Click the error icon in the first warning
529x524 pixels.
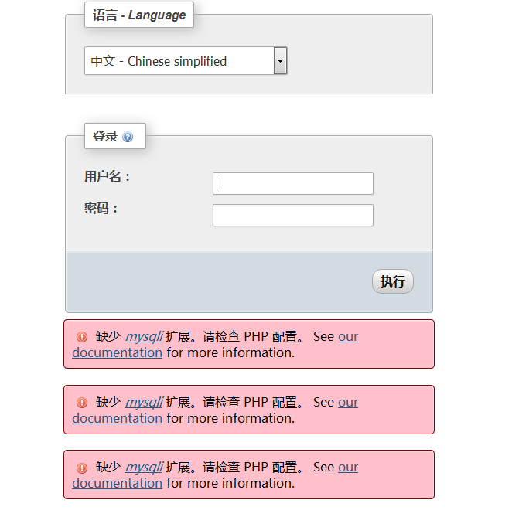[82, 337]
